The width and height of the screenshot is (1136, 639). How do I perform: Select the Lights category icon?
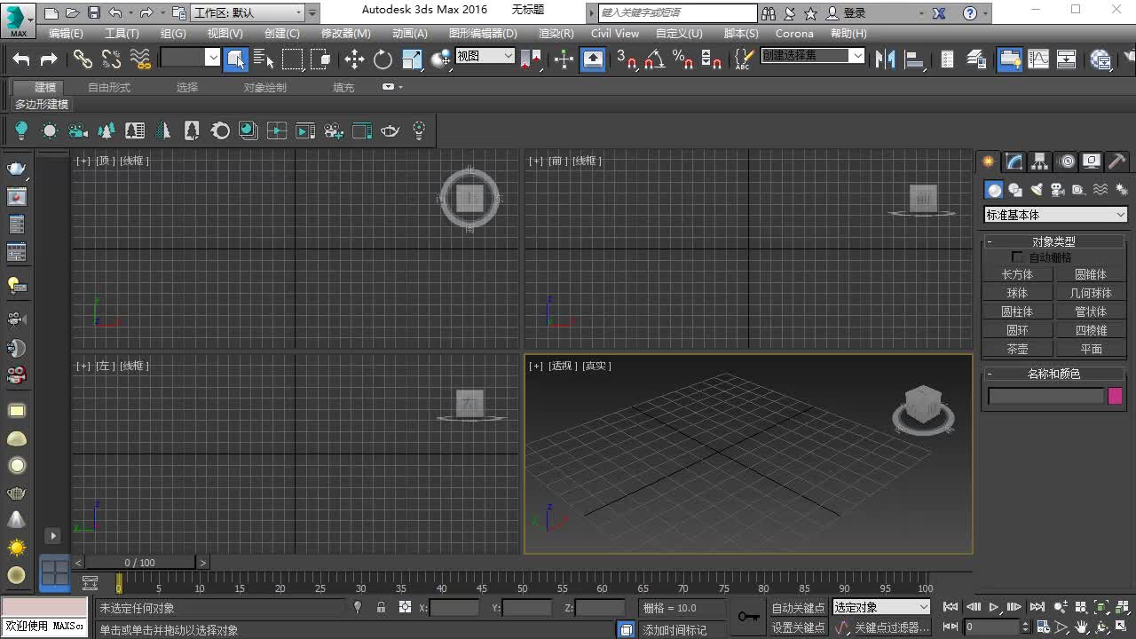(1036, 190)
